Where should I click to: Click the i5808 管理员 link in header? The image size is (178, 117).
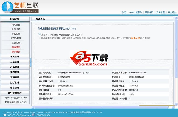[136, 13]
